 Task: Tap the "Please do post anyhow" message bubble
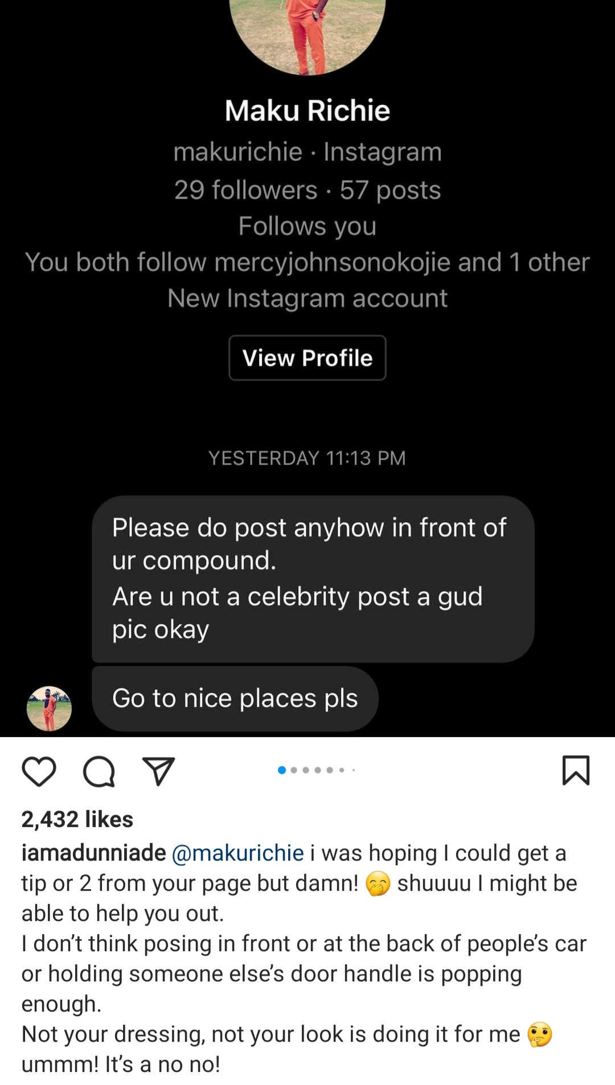313,578
